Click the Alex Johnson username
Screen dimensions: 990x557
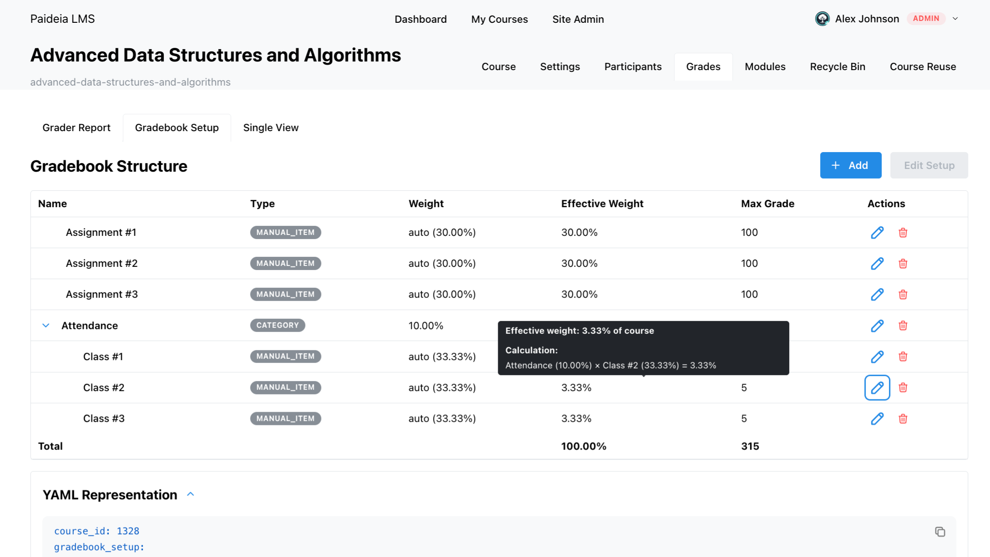pyautogui.click(x=867, y=19)
